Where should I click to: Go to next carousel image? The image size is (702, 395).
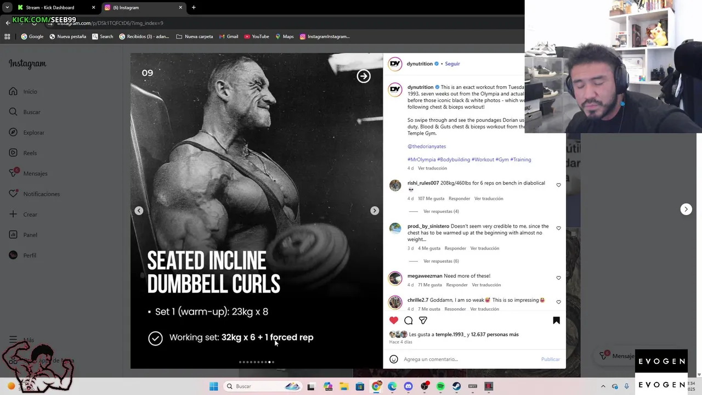click(x=375, y=211)
